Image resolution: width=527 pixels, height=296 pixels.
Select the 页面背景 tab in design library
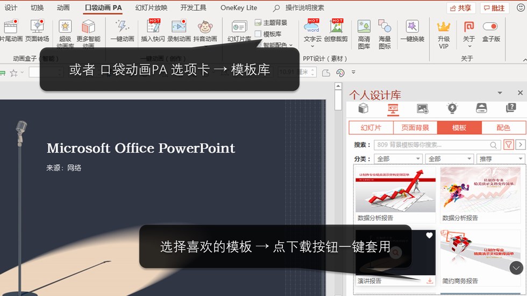click(x=415, y=128)
